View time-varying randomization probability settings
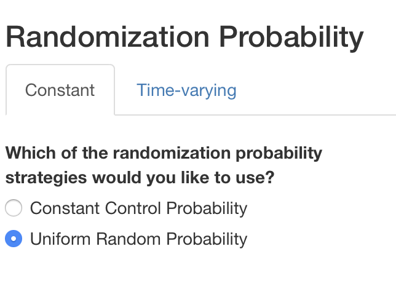 186,90
